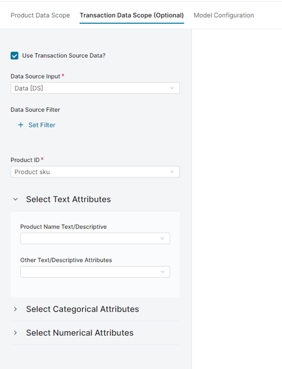The image size is (282, 369).
Task: Switch to the Product Data Scope tab
Action: (x=40, y=15)
